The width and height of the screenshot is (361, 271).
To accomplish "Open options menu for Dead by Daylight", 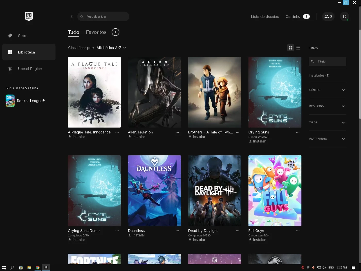I will pos(237,231).
